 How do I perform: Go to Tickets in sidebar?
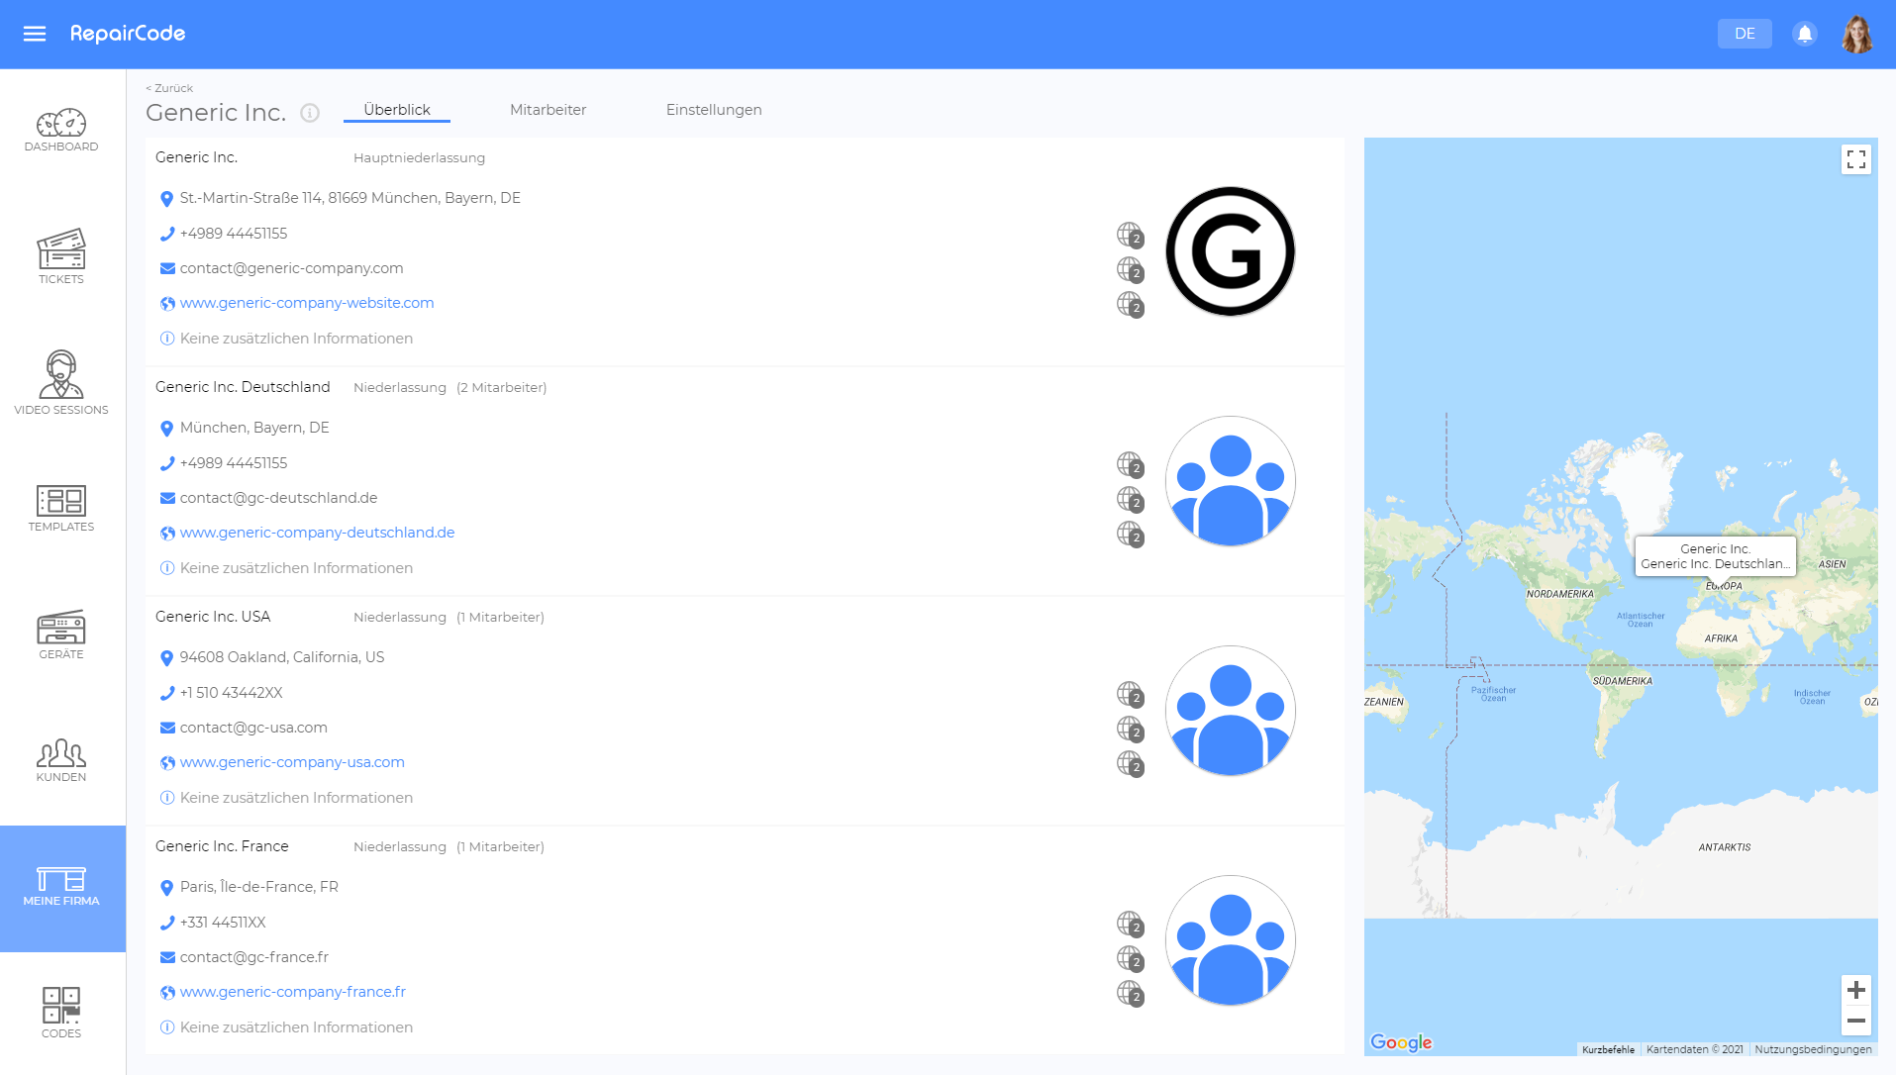click(x=61, y=256)
